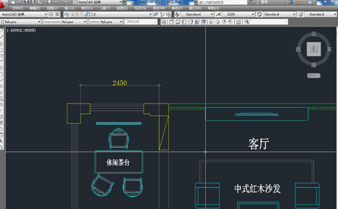Image resolution: width=338 pixels, height=209 pixels.
Task: Click the Print (plot) icon
Action: (x=49, y=2)
